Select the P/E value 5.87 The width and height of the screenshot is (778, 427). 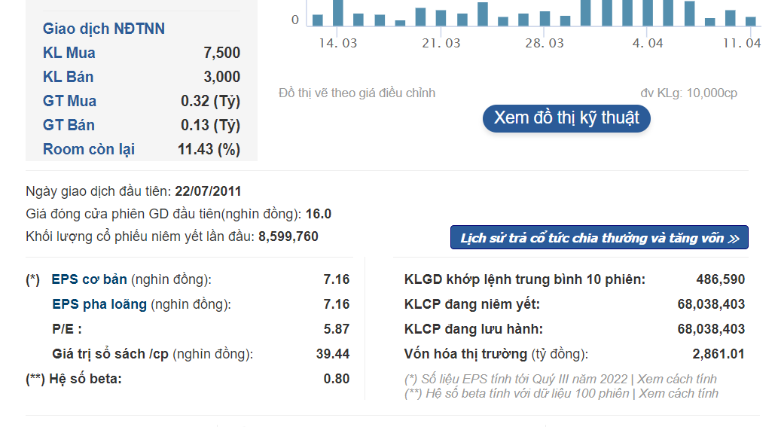pos(337,329)
